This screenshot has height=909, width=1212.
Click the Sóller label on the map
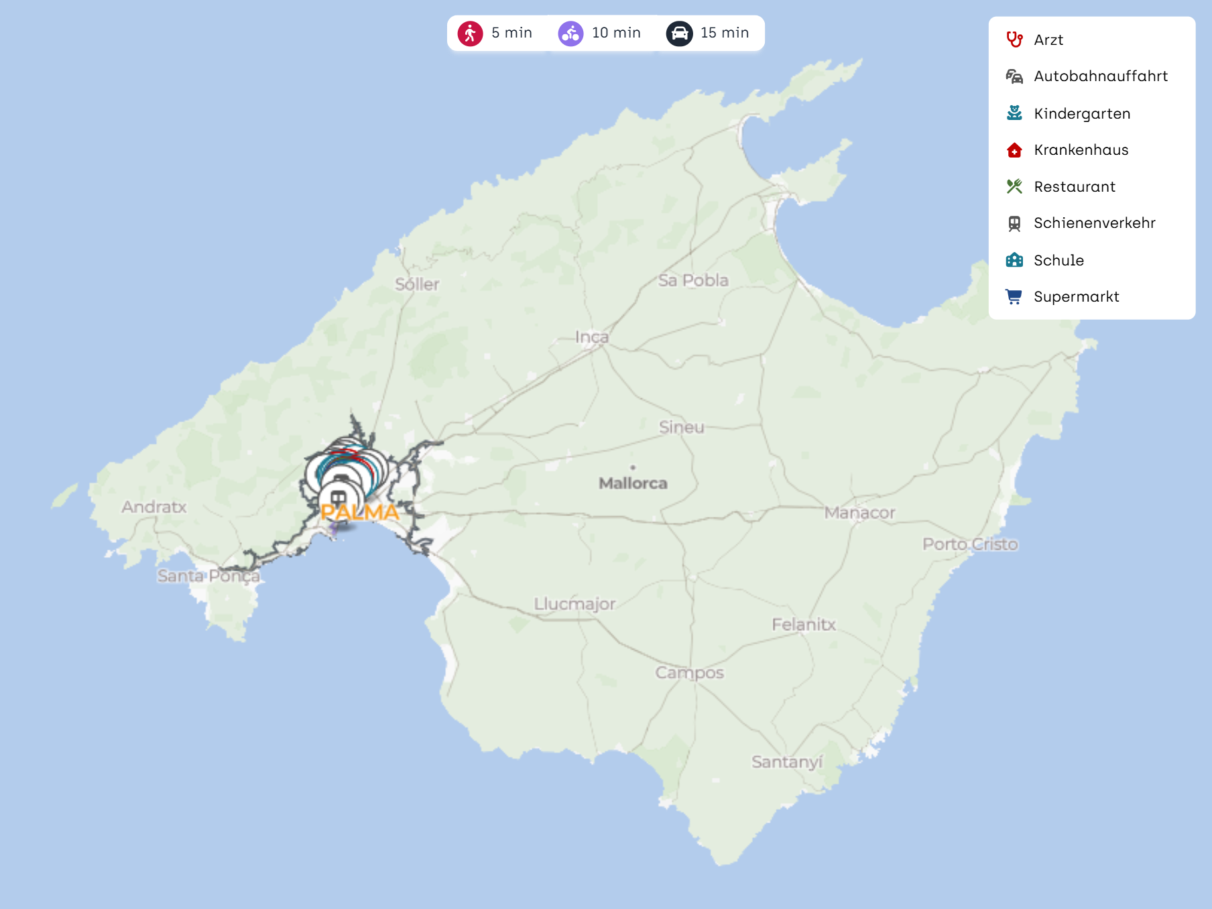coord(417,284)
